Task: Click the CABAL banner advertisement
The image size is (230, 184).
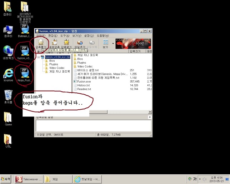Action: pos(133,44)
